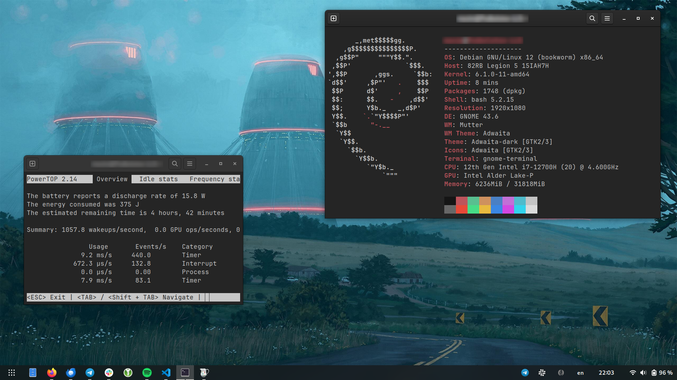
Task: Select the Frequency stats tab in PowerTOP
Action: coord(215,179)
